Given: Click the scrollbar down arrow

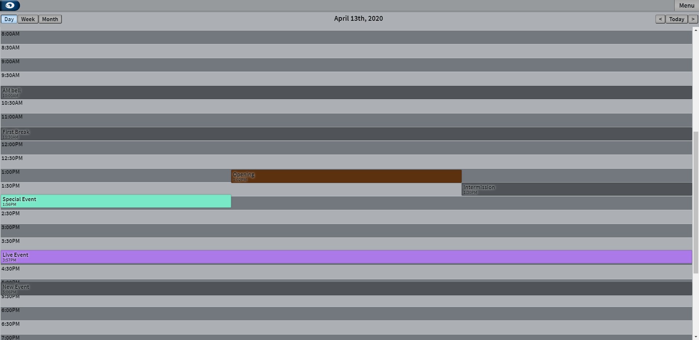Looking at the screenshot, I should click(x=696, y=337).
